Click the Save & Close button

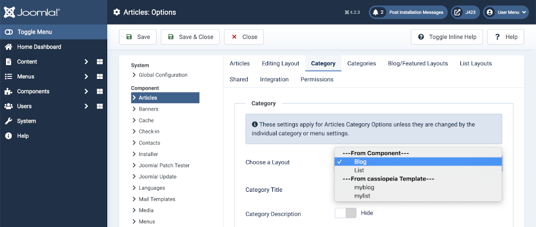190,37
